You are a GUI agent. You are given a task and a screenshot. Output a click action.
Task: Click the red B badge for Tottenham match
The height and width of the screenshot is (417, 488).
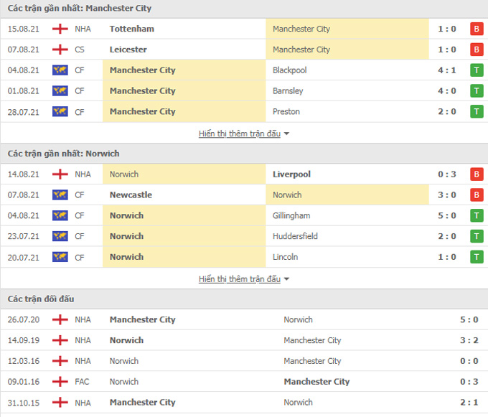[476, 29]
